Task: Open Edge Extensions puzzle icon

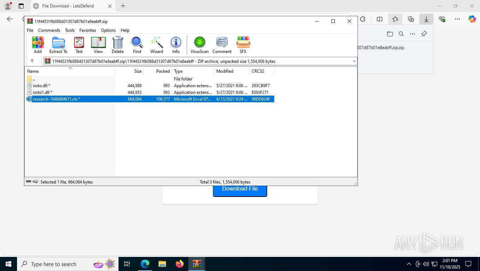Action: (362, 19)
